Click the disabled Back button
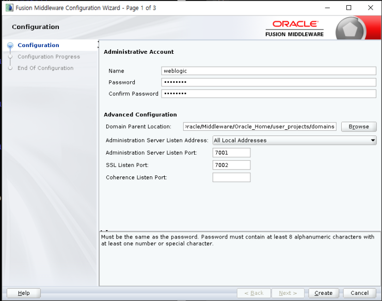The image size is (382, 301). coord(254,293)
